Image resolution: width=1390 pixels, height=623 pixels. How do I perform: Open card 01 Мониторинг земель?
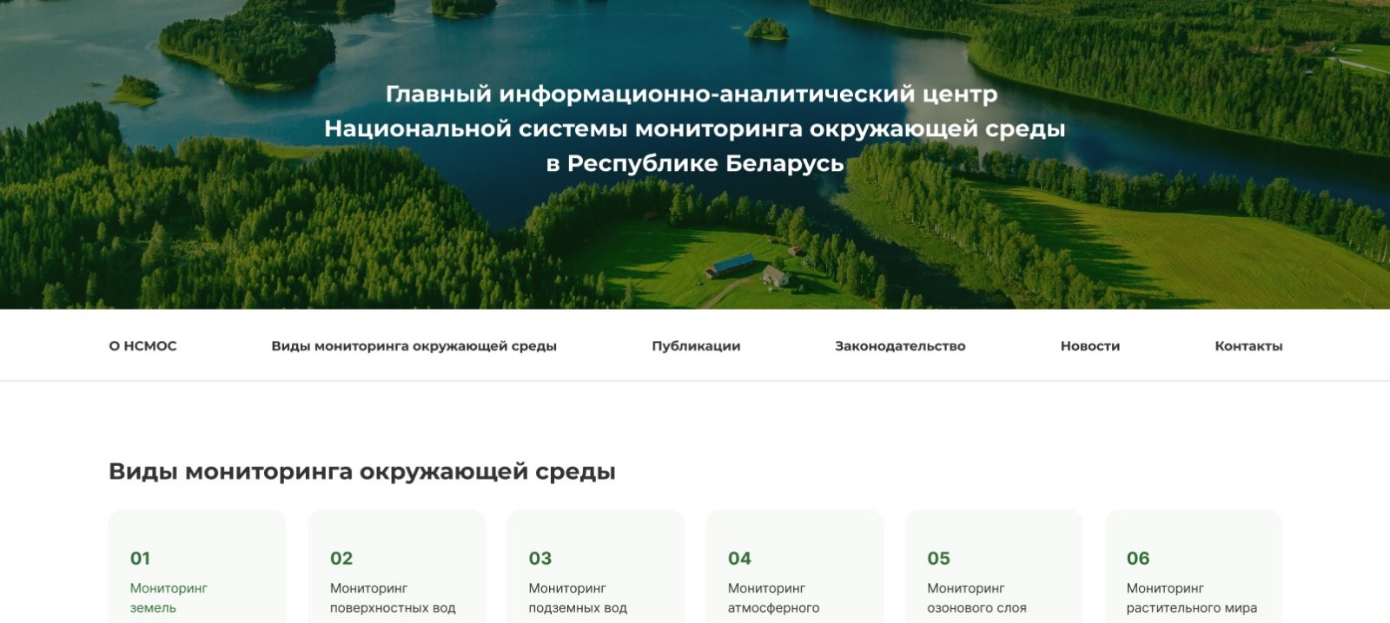197,567
